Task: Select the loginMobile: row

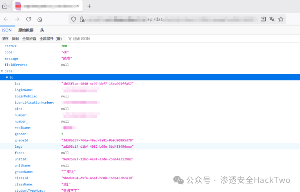Action: coord(150,96)
